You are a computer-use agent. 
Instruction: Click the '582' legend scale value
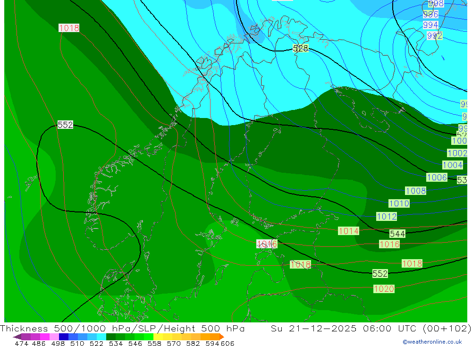coord(193,343)
